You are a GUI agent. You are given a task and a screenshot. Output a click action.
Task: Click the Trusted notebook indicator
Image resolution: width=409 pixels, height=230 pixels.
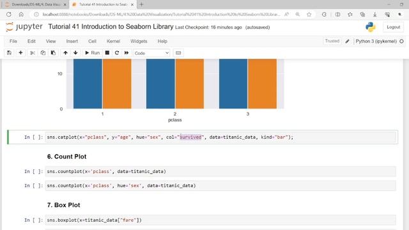(332, 41)
